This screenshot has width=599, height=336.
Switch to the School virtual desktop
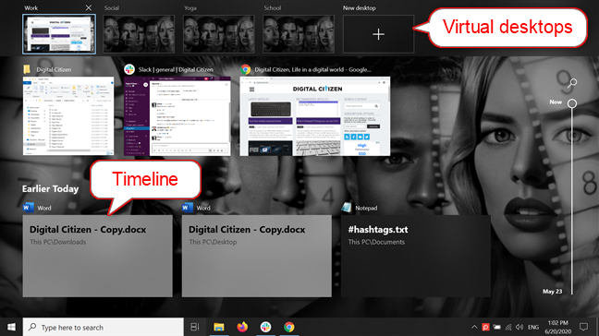pyautogui.click(x=299, y=34)
